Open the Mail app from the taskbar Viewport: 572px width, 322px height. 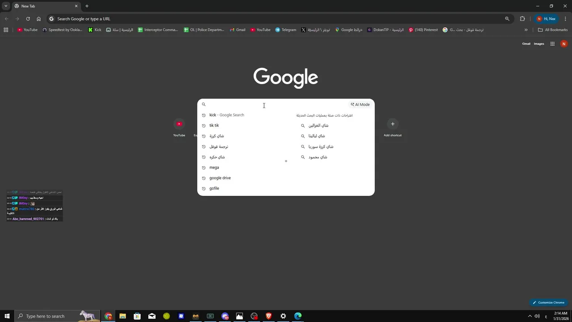pos(152,316)
